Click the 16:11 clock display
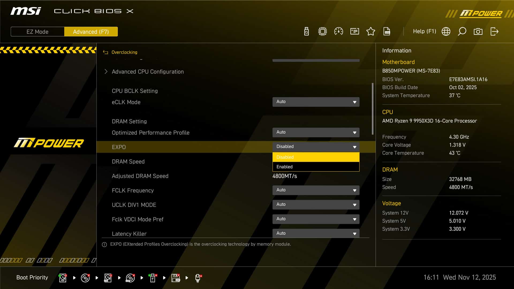This screenshot has width=514, height=289. tap(431, 277)
